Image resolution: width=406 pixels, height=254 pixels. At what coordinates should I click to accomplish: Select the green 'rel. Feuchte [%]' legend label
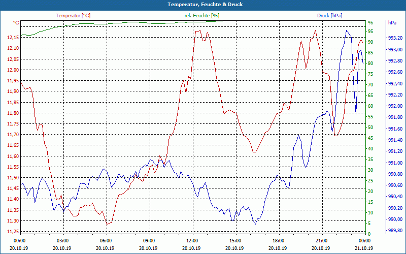[x=201, y=16]
